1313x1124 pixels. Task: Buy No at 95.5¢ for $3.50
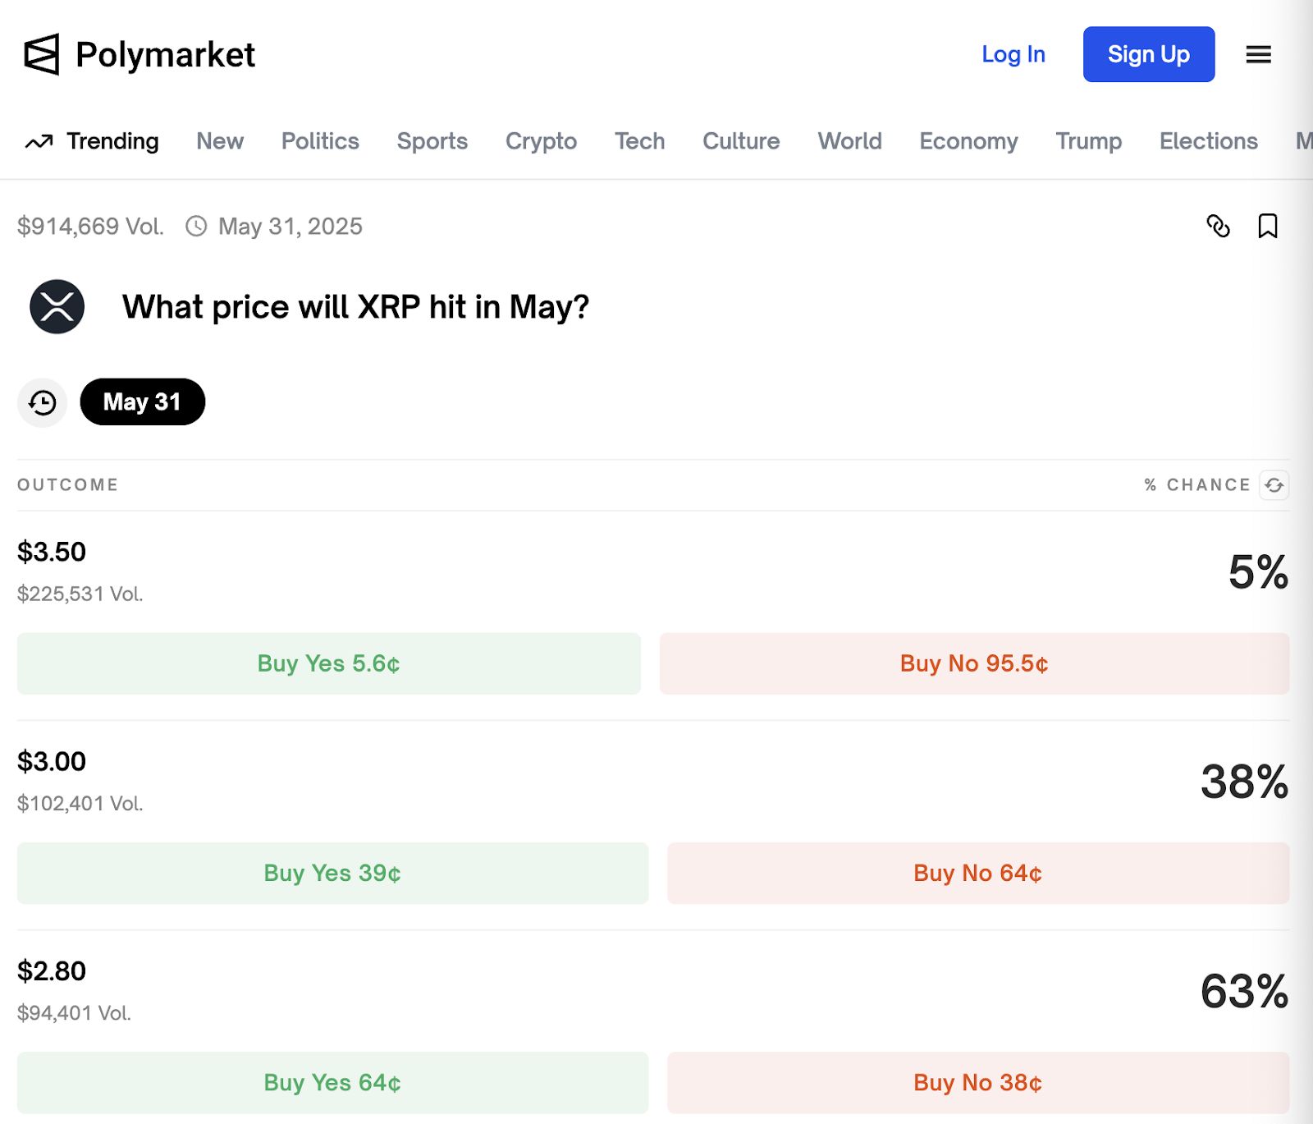coord(974,663)
